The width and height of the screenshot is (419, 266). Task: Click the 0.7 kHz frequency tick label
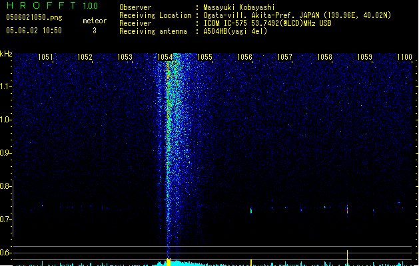[5, 219]
